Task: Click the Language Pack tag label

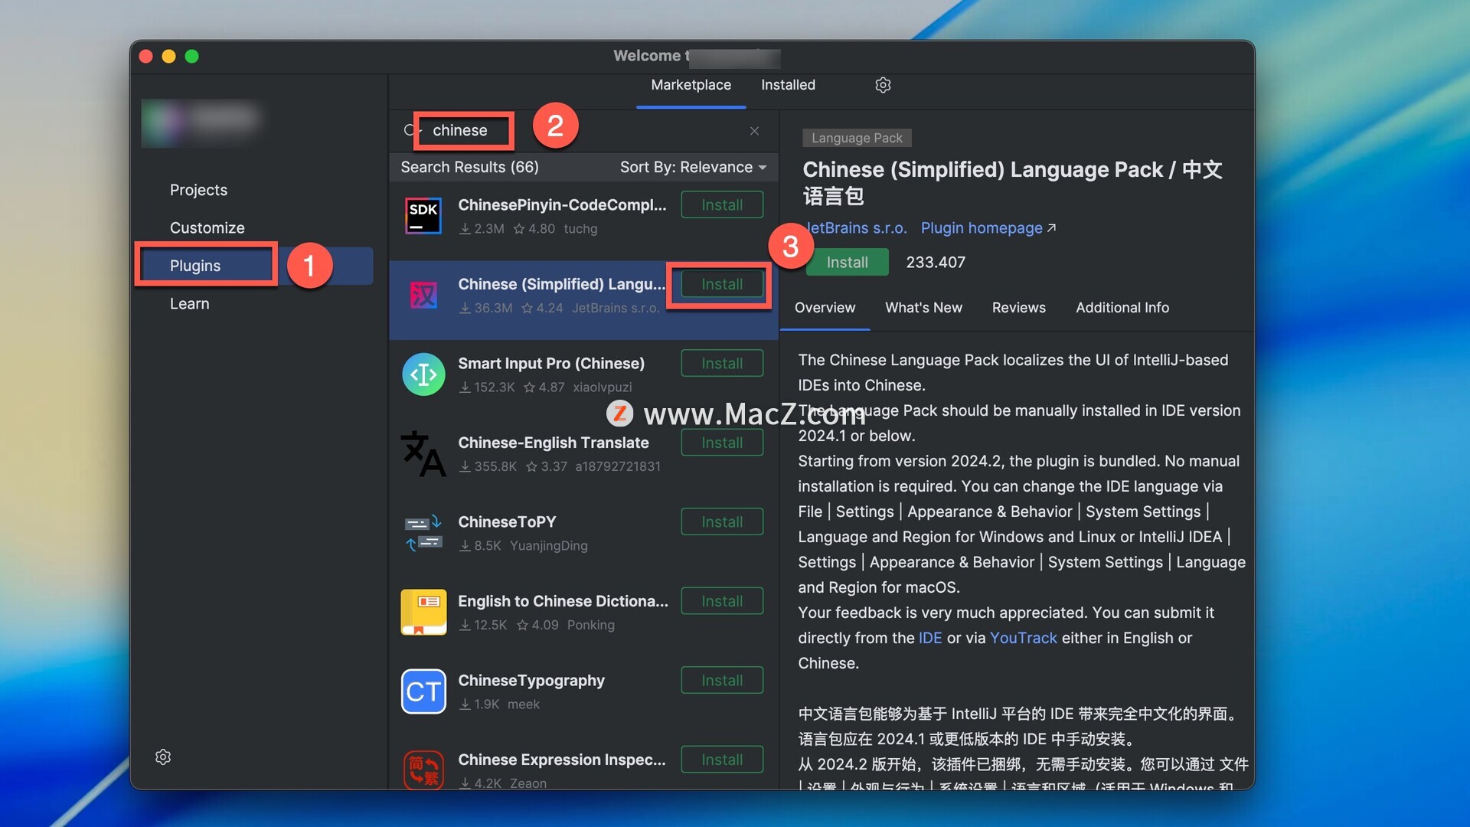Action: click(857, 138)
